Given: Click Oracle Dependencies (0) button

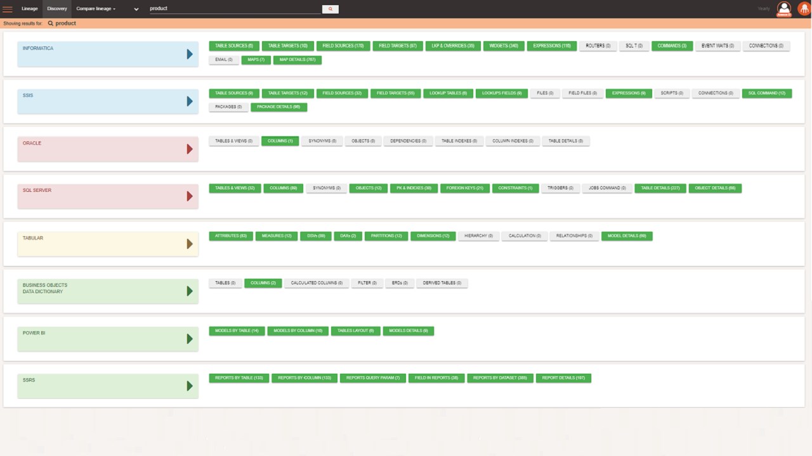Looking at the screenshot, I should pyautogui.click(x=409, y=141).
